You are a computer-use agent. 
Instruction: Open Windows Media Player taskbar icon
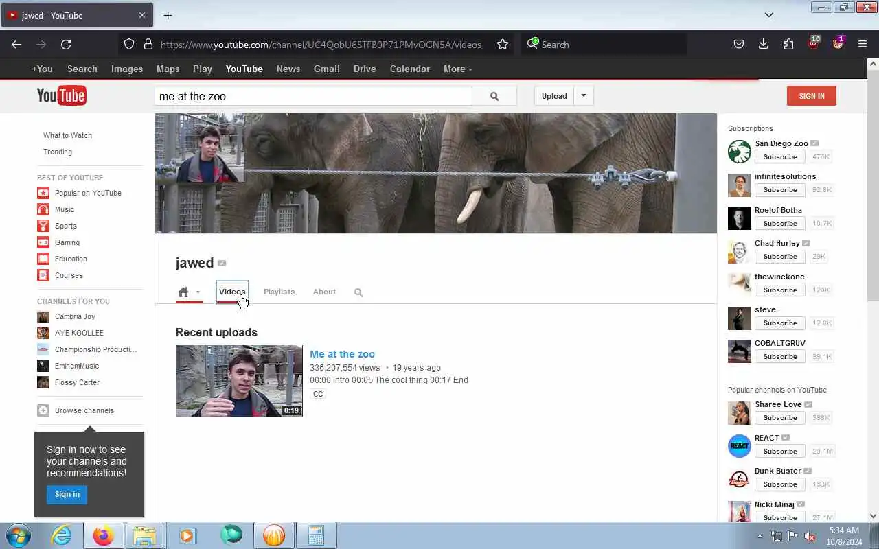(187, 535)
